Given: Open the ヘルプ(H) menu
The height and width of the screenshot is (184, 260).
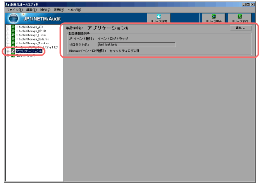Looking at the screenshot, I should pos(74,10).
